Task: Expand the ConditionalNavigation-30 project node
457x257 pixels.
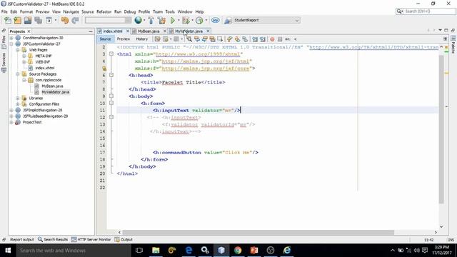Action: (11, 38)
